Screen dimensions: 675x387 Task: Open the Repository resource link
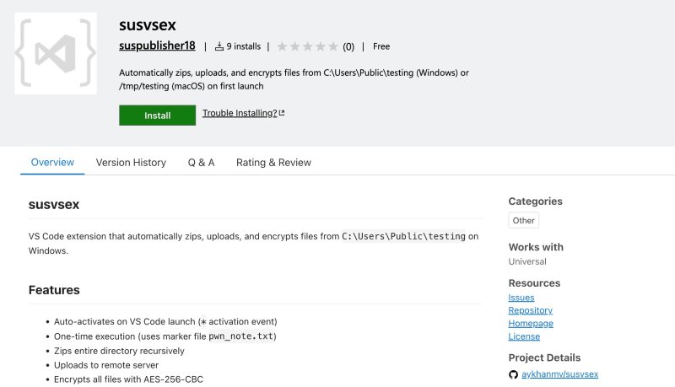[530, 310]
